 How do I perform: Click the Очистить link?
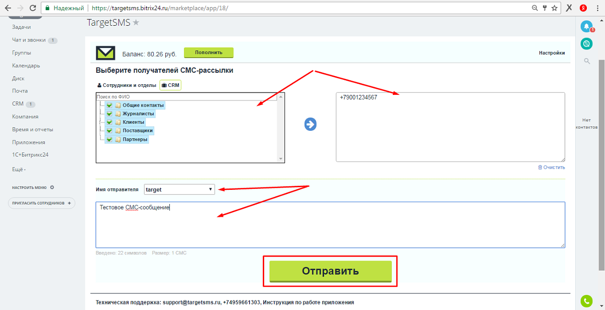pos(552,167)
